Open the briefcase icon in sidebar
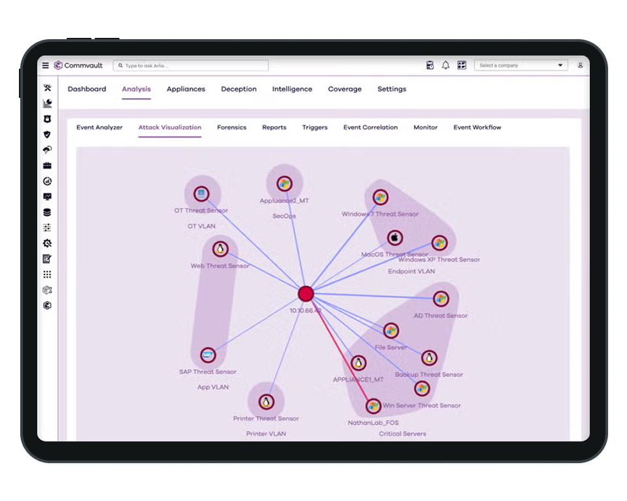The image size is (627, 501). pyautogui.click(x=47, y=166)
